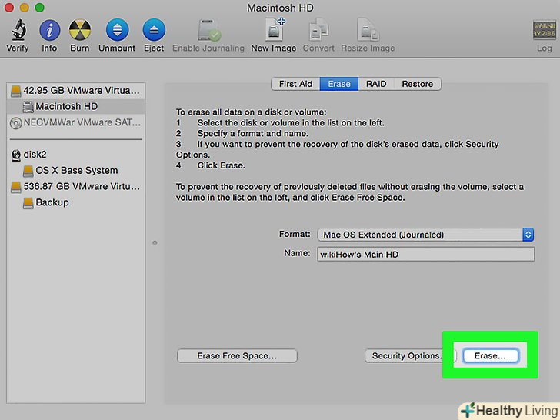Switch to the Restore tab
The height and width of the screenshot is (420, 560).
[418, 84]
